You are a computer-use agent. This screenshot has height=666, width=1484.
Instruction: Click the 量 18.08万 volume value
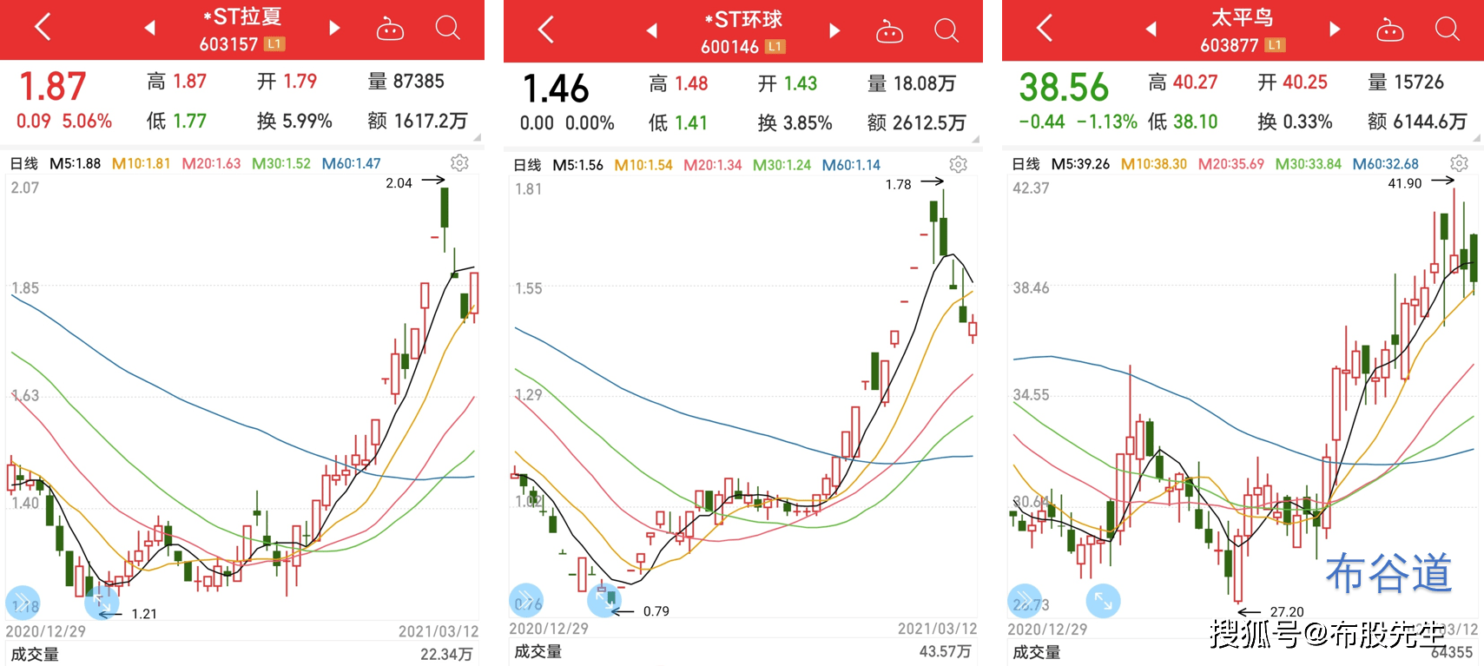tap(912, 83)
